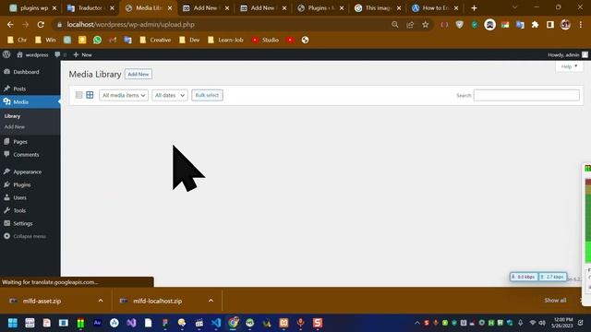Visit the wordpress site home link

(32, 55)
